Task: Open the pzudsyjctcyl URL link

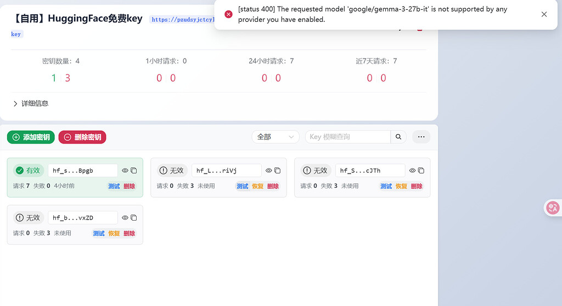Action: [182, 20]
